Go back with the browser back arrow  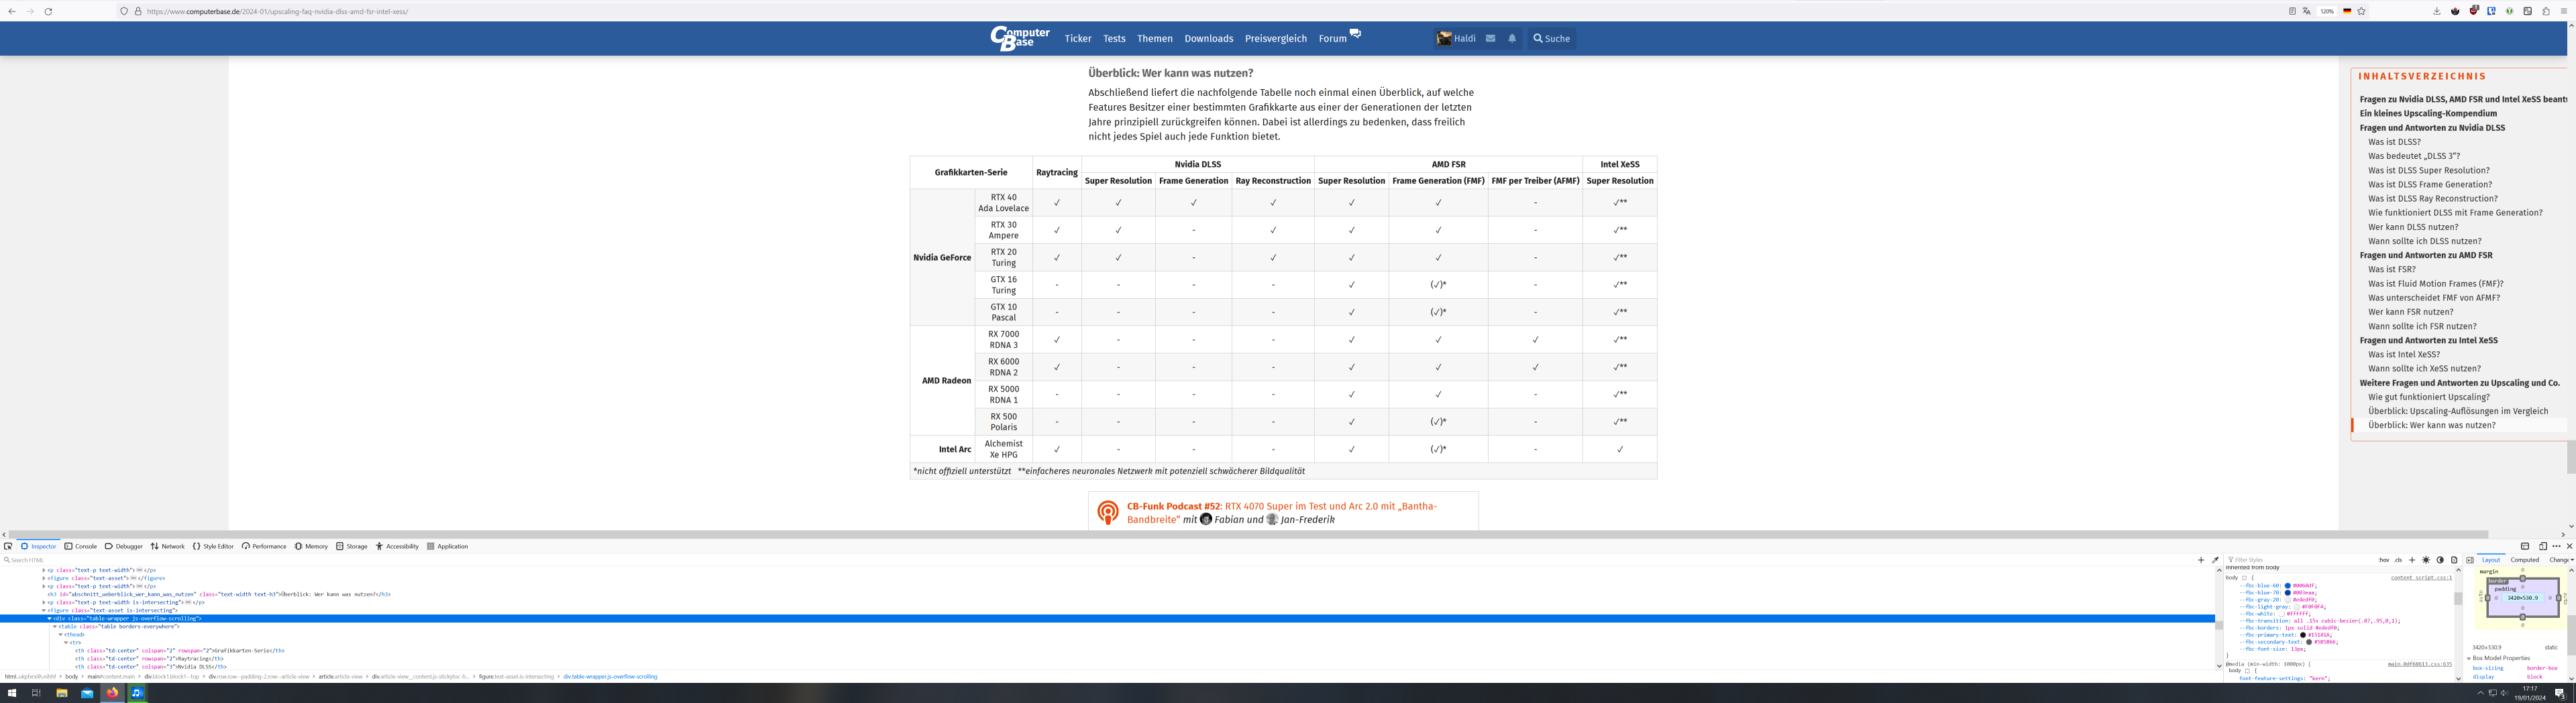pos(12,11)
